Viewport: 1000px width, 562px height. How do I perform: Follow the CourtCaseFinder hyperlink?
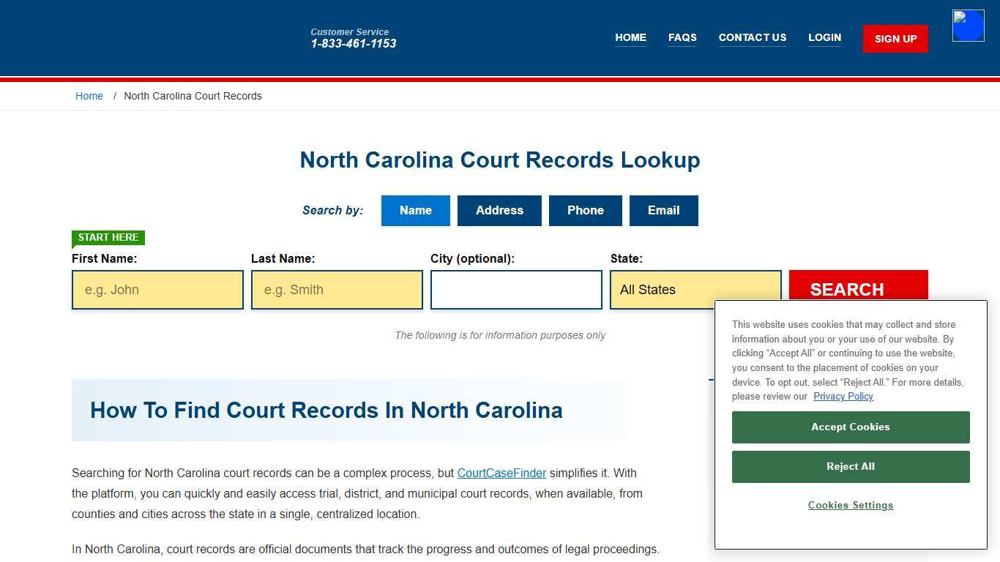point(501,473)
